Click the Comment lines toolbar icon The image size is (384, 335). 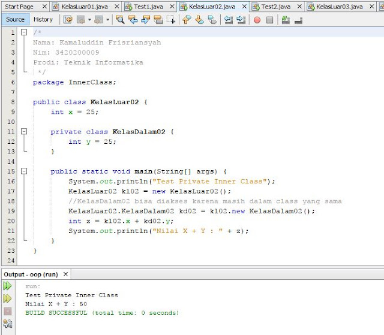click(286, 20)
